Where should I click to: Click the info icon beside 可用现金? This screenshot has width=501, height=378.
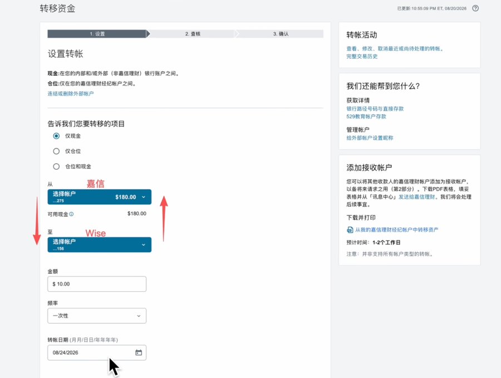[x=72, y=214]
